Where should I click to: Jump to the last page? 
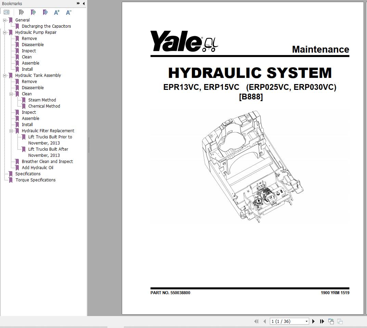[322, 321]
